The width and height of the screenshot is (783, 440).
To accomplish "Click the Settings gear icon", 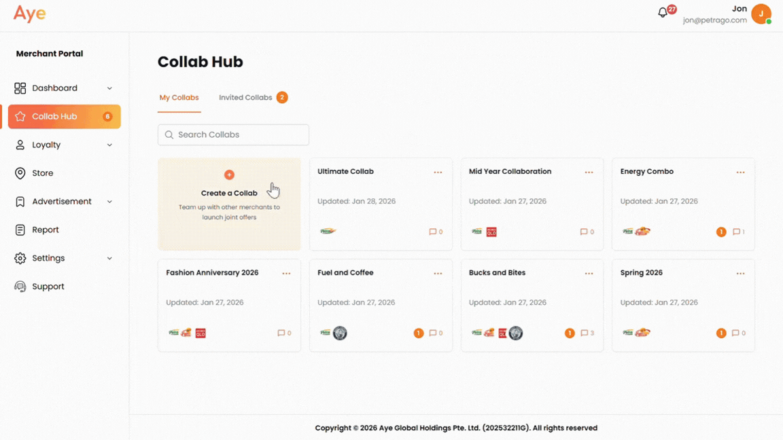I will point(19,258).
